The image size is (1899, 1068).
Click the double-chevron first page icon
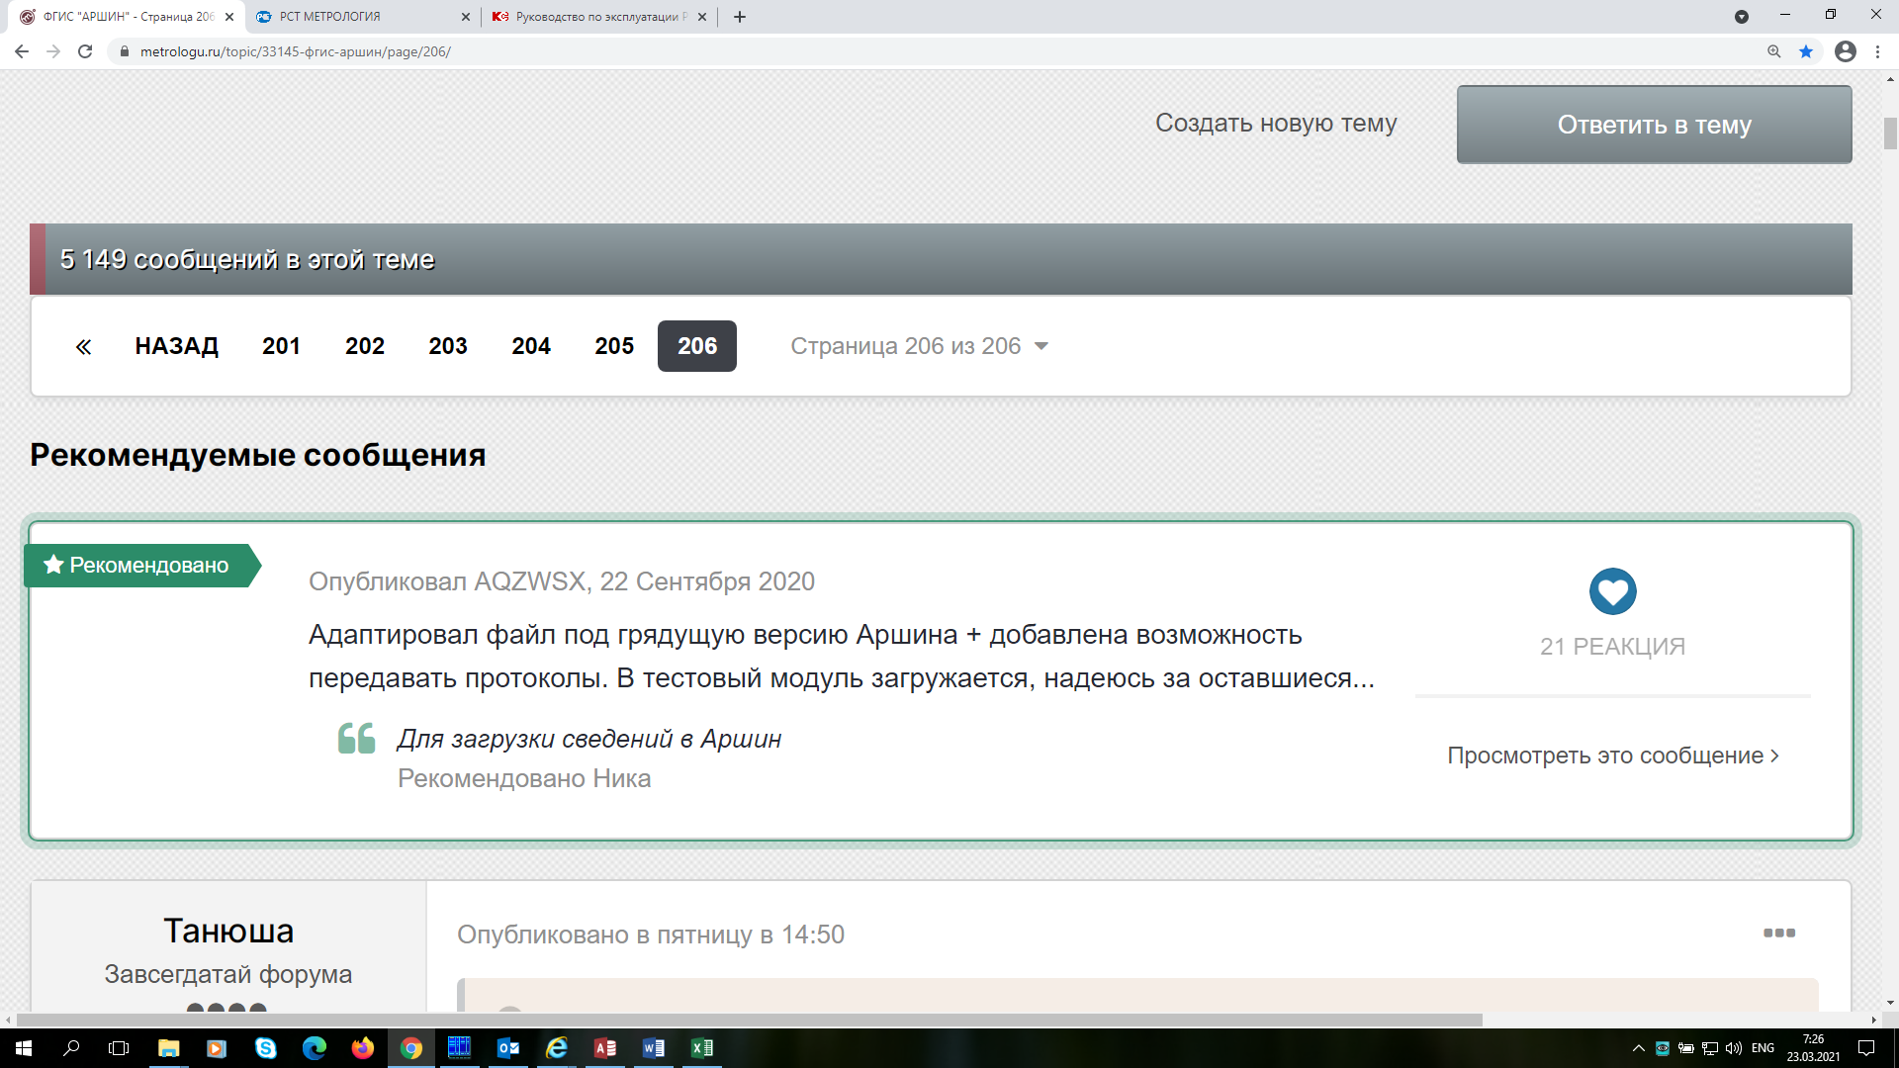tap(83, 347)
